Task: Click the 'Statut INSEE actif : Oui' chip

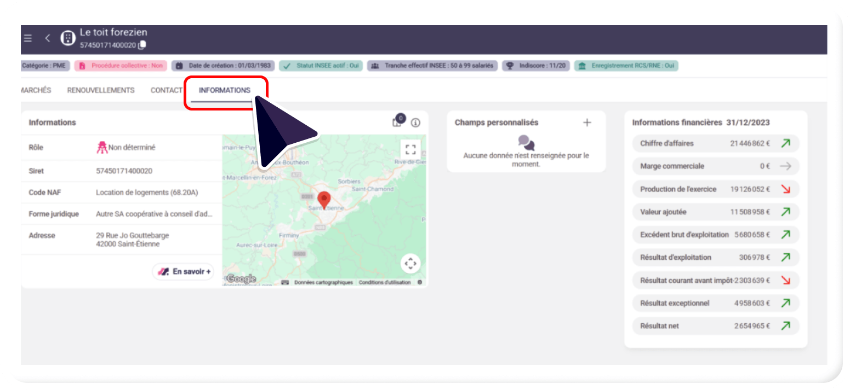Action: point(321,66)
